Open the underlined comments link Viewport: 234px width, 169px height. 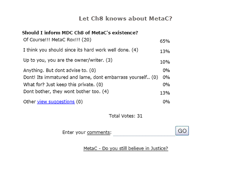point(99,132)
